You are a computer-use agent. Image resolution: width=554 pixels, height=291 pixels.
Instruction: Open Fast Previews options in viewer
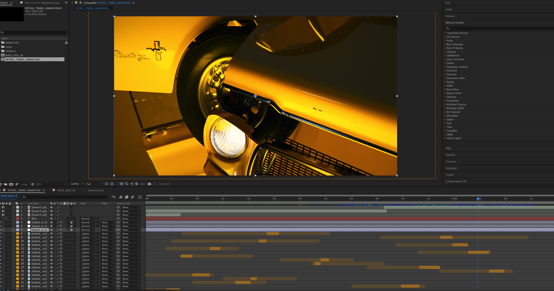(x=106, y=184)
